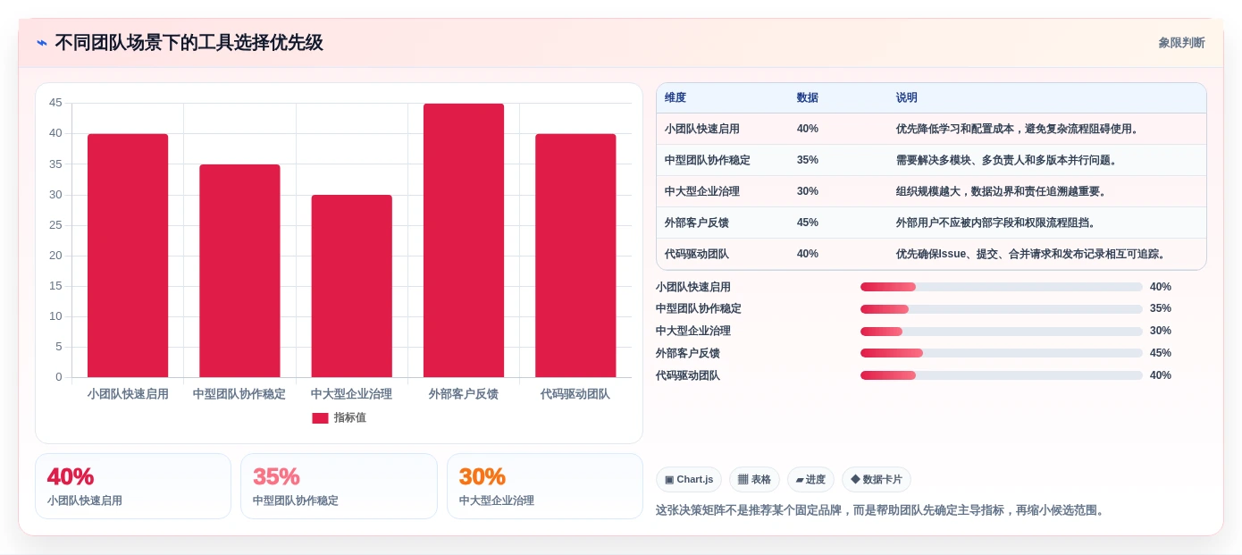Click the y-axis tick value 45
Image resolution: width=1242 pixels, height=555 pixels.
pos(55,103)
